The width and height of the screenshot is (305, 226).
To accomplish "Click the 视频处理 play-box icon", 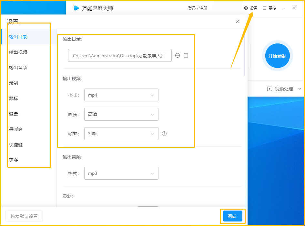I will 269,89.
